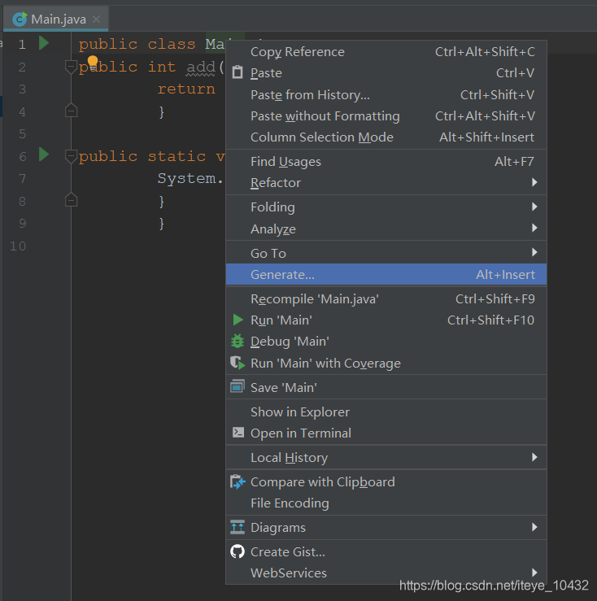
Task: Select Paste without Formatting
Action: (x=386, y=116)
